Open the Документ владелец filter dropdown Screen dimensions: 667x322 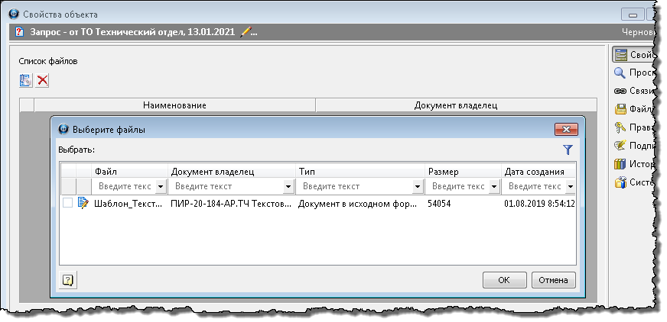[288, 186]
